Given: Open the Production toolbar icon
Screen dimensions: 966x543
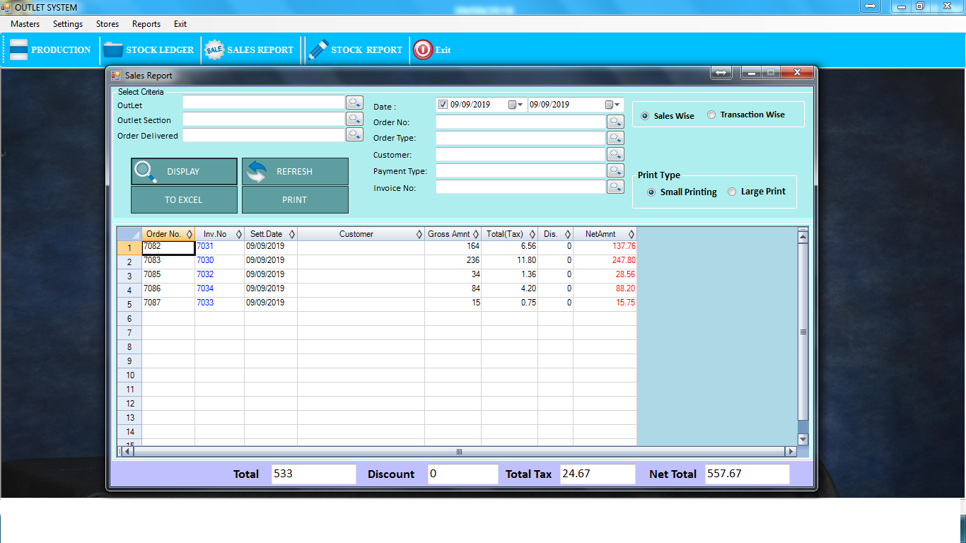Looking at the screenshot, I should 19,50.
